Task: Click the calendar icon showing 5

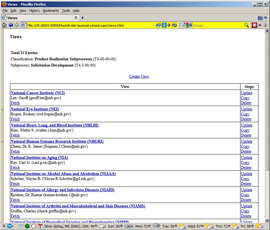Action: [40, 226]
